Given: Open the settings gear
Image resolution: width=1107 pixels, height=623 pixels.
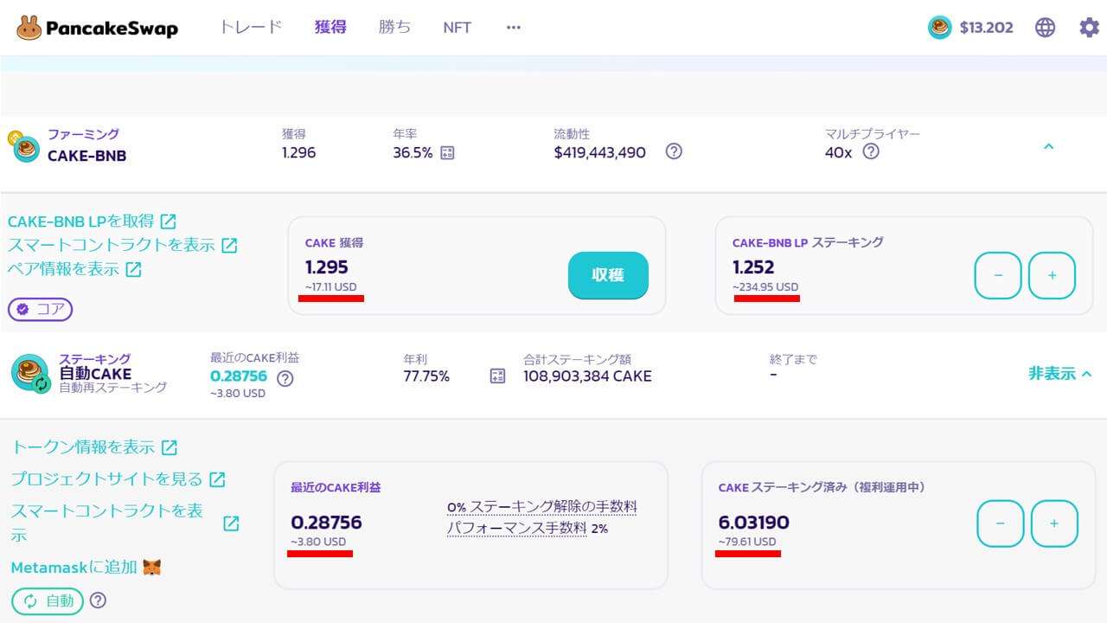Looking at the screenshot, I should [x=1089, y=28].
